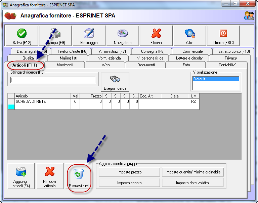Click the UM column header

click(x=193, y=96)
